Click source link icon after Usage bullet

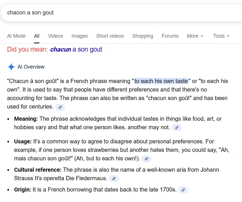point(146,159)
